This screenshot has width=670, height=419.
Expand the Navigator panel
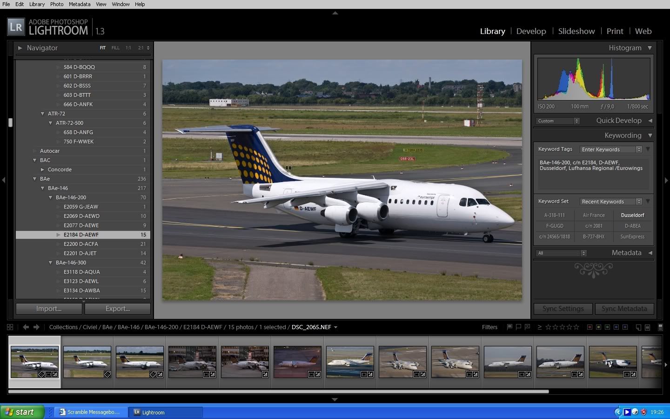pos(20,48)
